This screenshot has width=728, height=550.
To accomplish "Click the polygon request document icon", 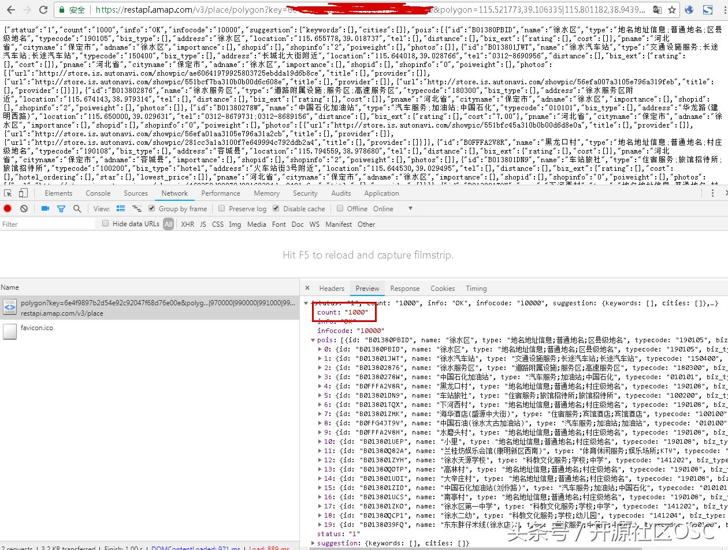I will pos(10,308).
